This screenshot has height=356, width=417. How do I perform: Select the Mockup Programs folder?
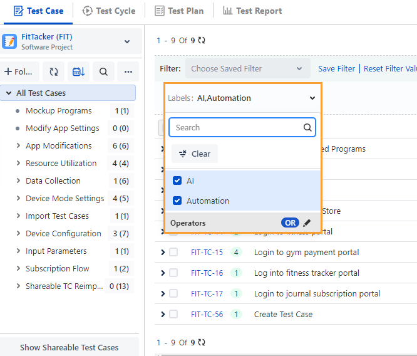click(58, 110)
